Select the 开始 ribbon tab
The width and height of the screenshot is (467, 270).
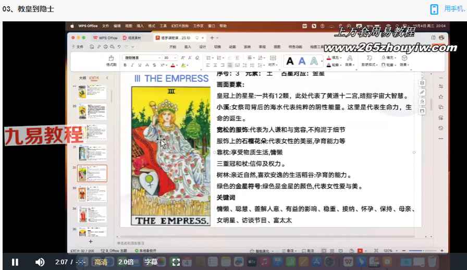pyautogui.click(x=173, y=47)
